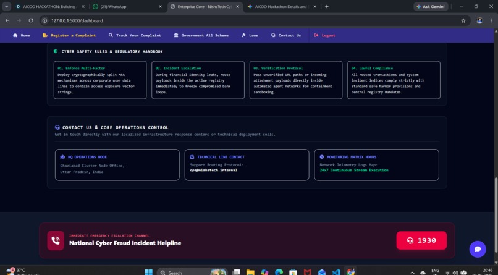Open Track Your Complaint page
The image size is (498, 275).
135,35
